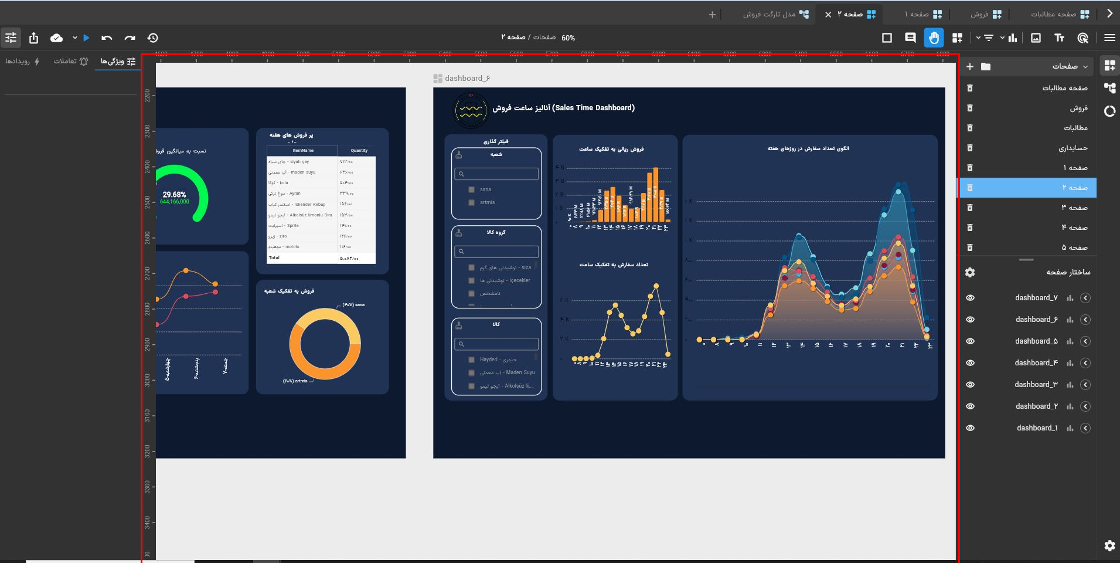Tick the artmis filter checkbox
The height and width of the screenshot is (563, 1120).
[x=471, y=202]
